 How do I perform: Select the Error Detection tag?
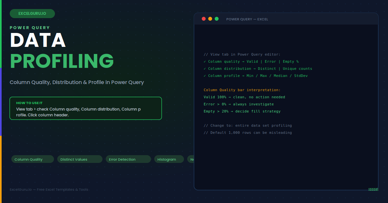coord(128,159)
